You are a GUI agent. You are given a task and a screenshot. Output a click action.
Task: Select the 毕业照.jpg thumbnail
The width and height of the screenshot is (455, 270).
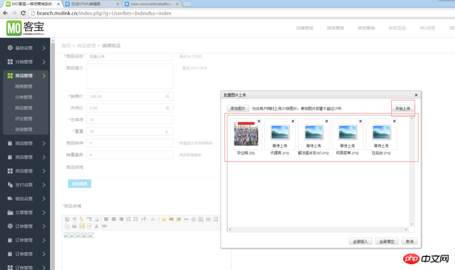(246, 134)
